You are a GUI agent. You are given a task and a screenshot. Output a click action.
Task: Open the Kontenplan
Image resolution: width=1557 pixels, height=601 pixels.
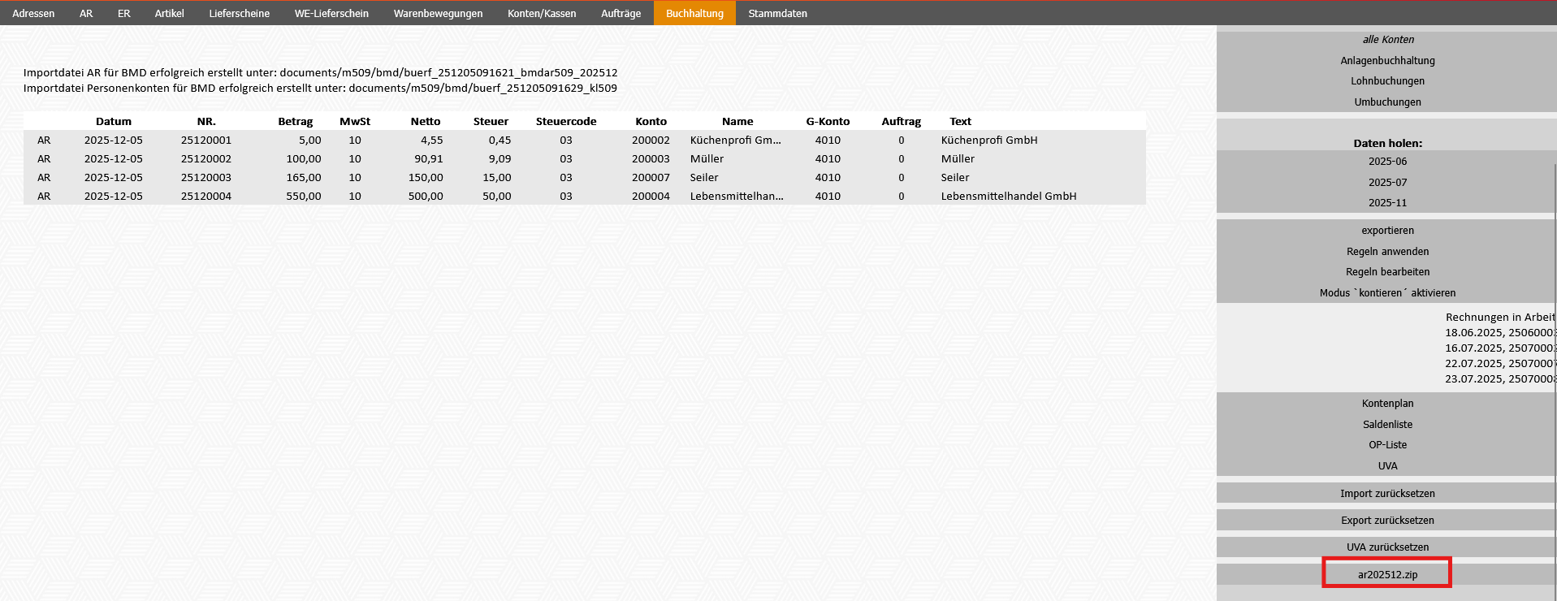point(1386,404)
